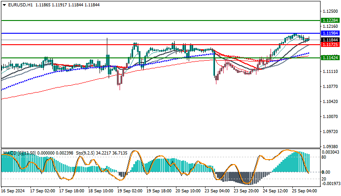The height and width of the screenshot is (196, 341).
Task: Select the green 1.12284 price label
Action: tap(331, 21)
